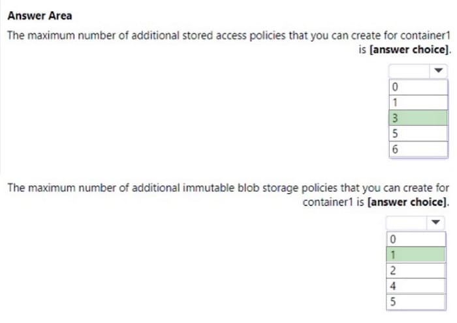457x323 pixels.
Task: Click the second bold [answer choice] placeholder
Action: point(407,202)
